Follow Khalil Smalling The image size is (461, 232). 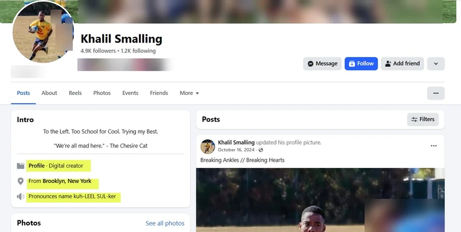361,63
